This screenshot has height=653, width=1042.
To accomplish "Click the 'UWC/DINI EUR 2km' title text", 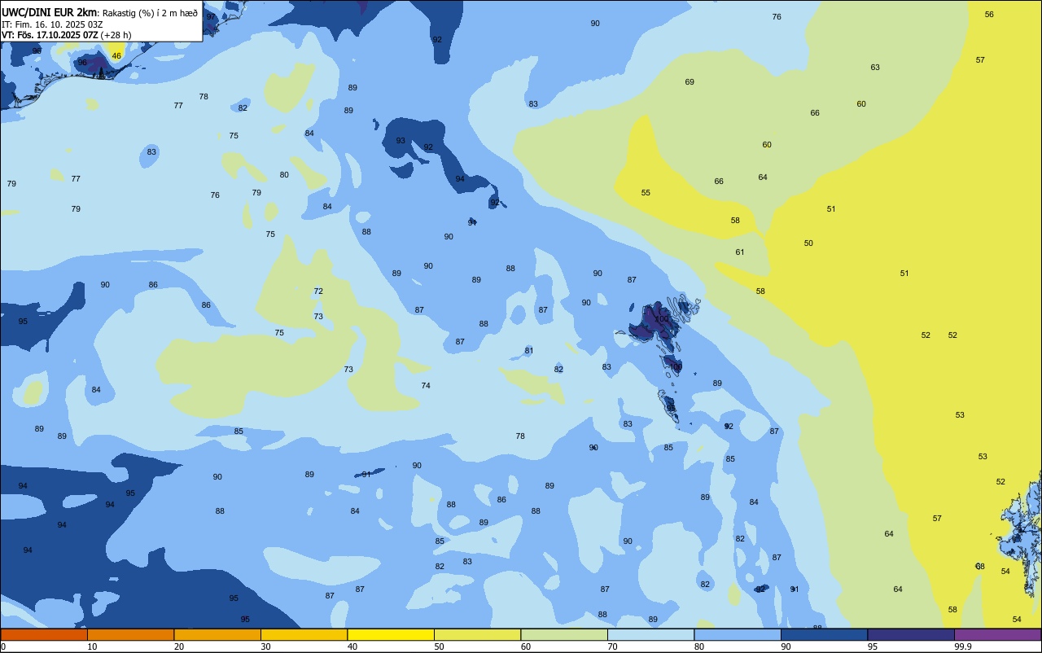I will [49, 12].
